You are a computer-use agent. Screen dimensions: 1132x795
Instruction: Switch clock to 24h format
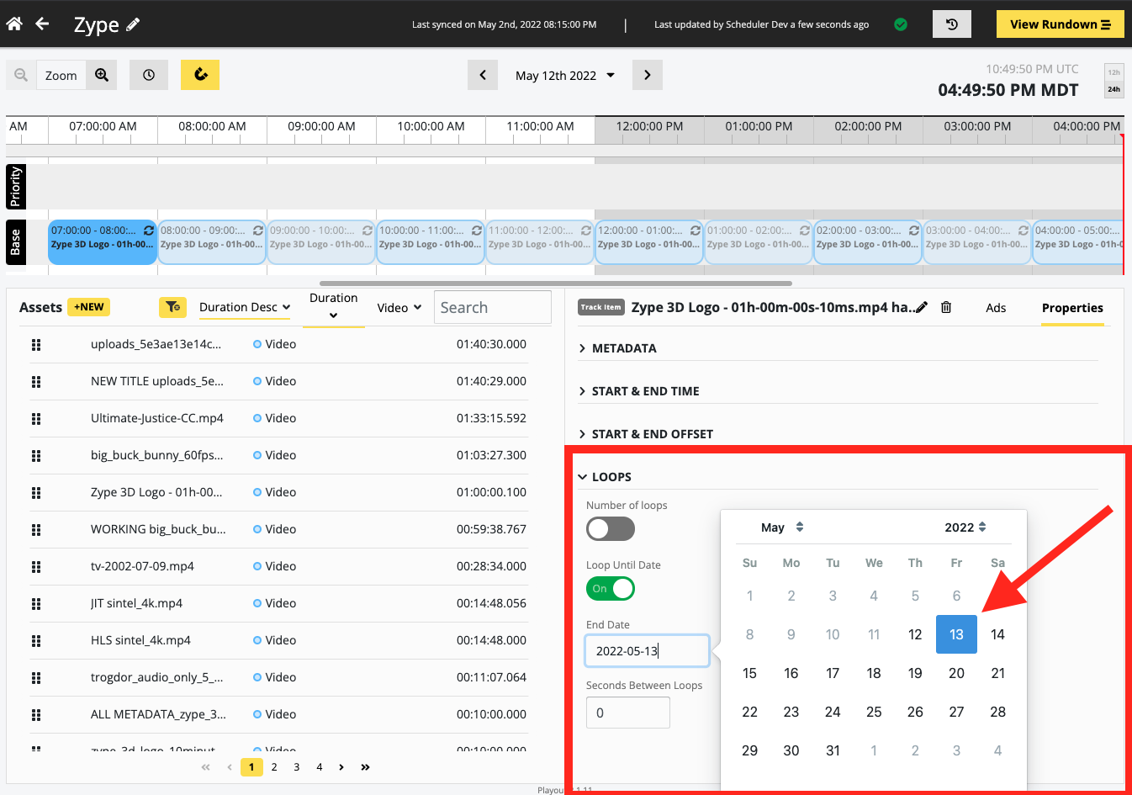click(x=1113, y=89)
